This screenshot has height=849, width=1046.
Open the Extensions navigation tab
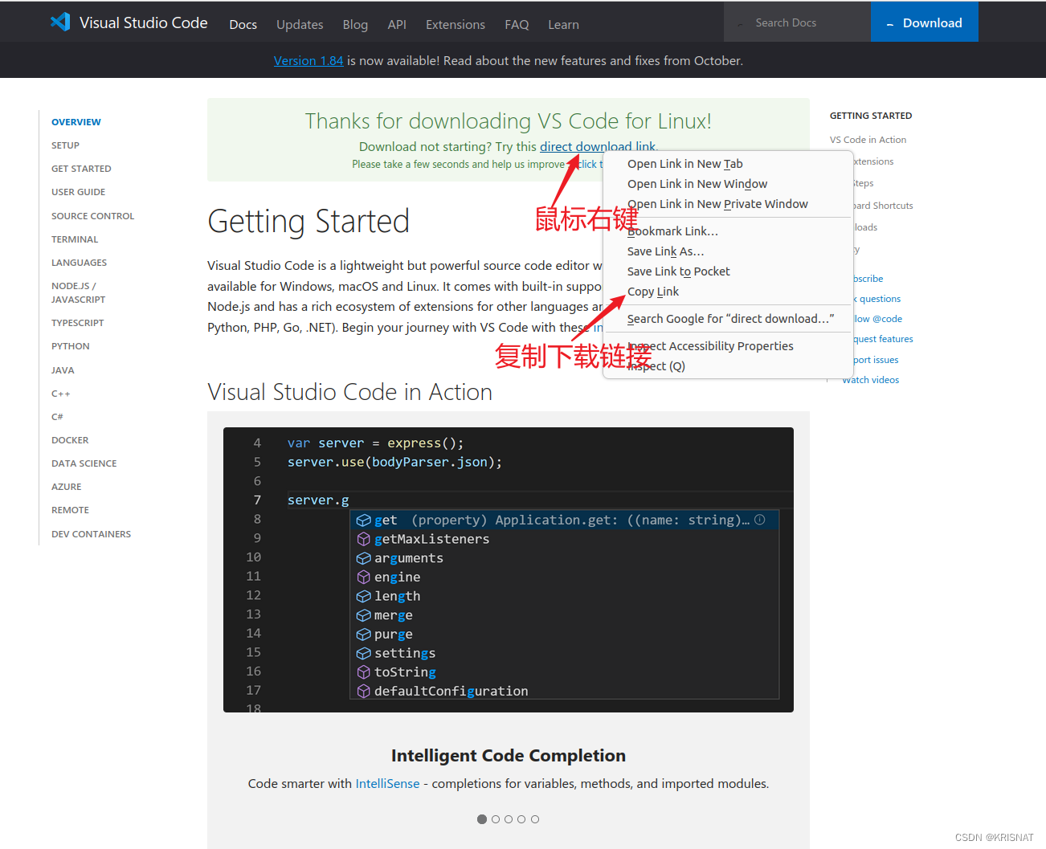pyautogui.click(x=456, y=25)
